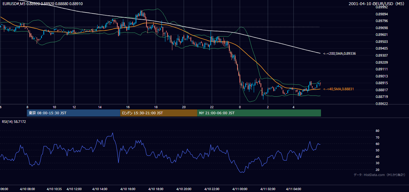Click price axis value 0.89013

(382, 76)
